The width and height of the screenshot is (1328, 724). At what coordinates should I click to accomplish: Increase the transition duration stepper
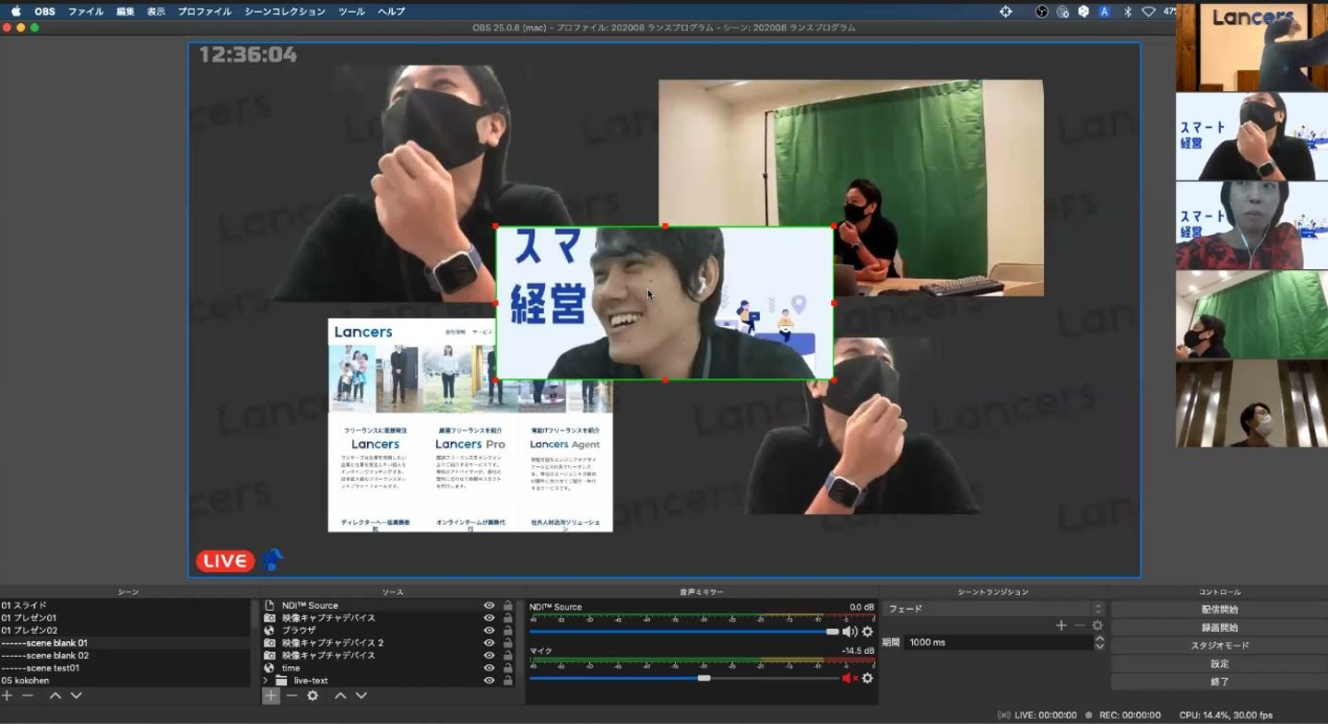1099,638
